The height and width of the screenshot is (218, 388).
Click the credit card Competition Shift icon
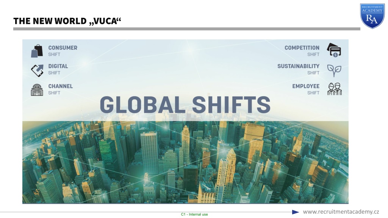[x=334, y=50]
